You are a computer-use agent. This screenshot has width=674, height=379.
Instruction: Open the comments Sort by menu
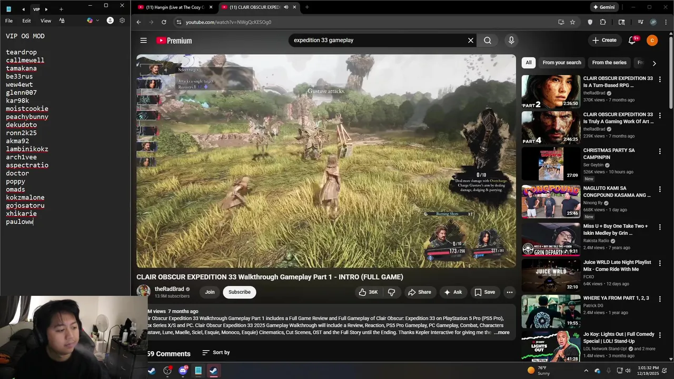[216, 353]
